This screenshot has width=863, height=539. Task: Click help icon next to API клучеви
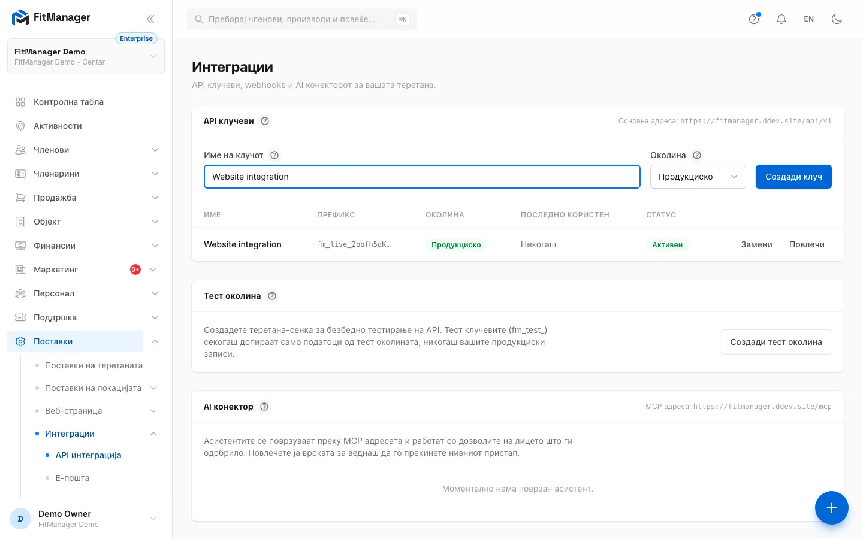pyautogui.click(x=265, y=121)
